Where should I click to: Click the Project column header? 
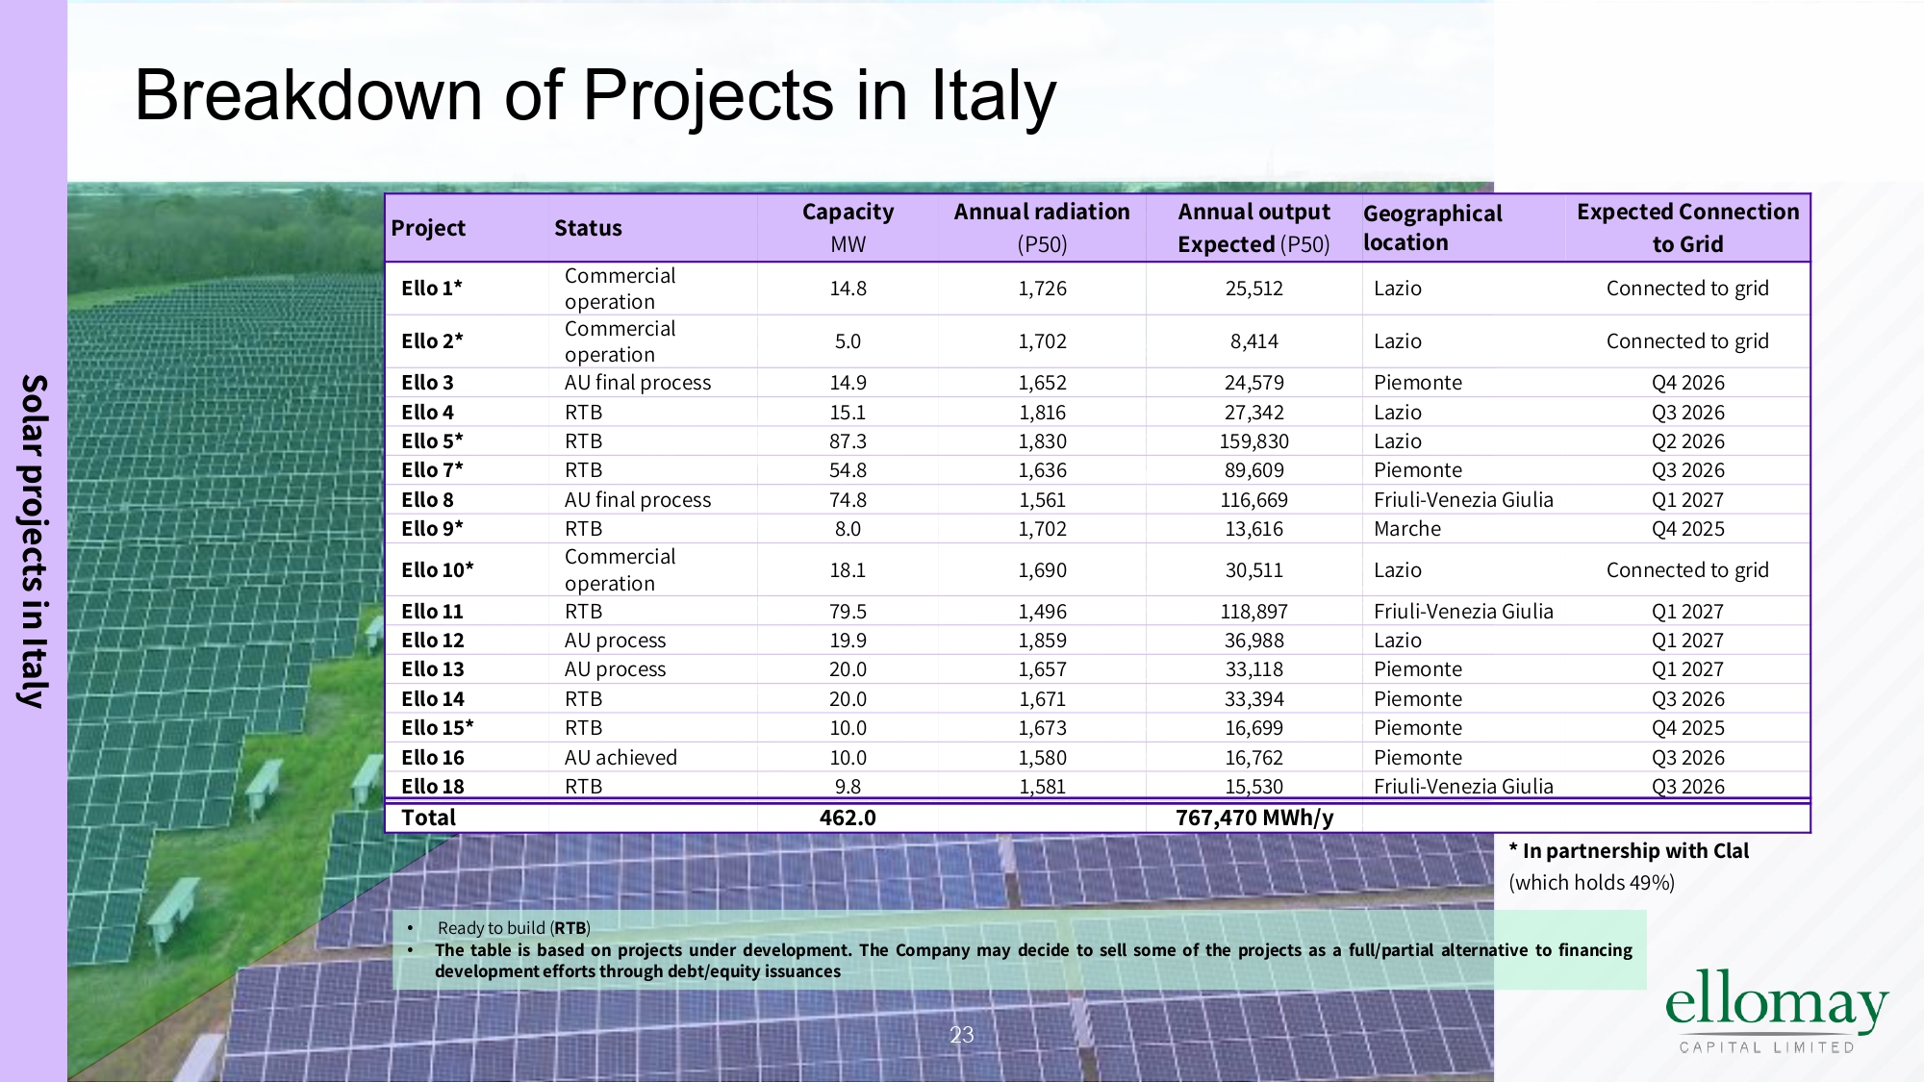click(x=428, y=228)
